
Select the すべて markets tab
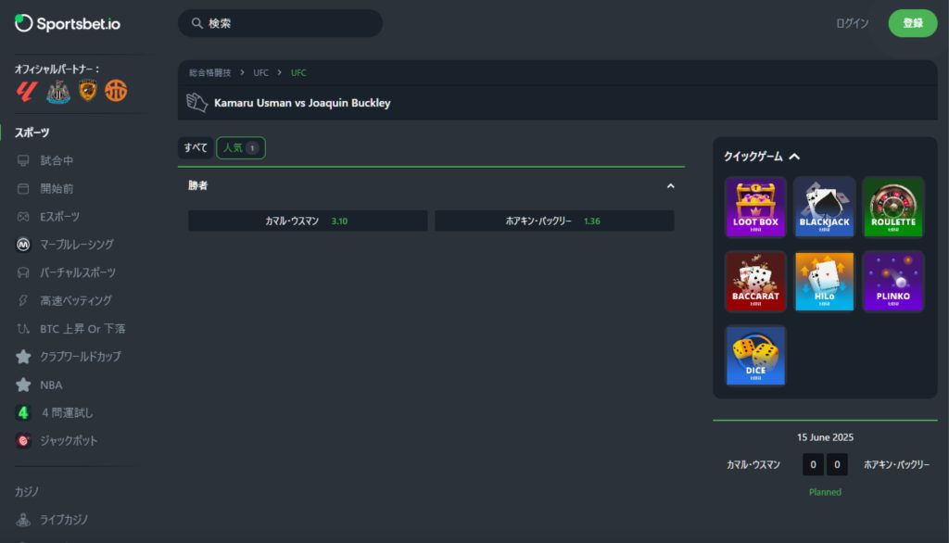[x=196, y=147]
